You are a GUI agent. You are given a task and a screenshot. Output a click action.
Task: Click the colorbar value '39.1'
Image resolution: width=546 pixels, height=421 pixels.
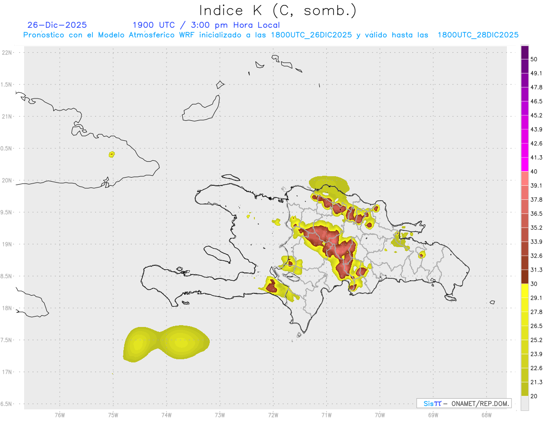[x=536, y=186]
